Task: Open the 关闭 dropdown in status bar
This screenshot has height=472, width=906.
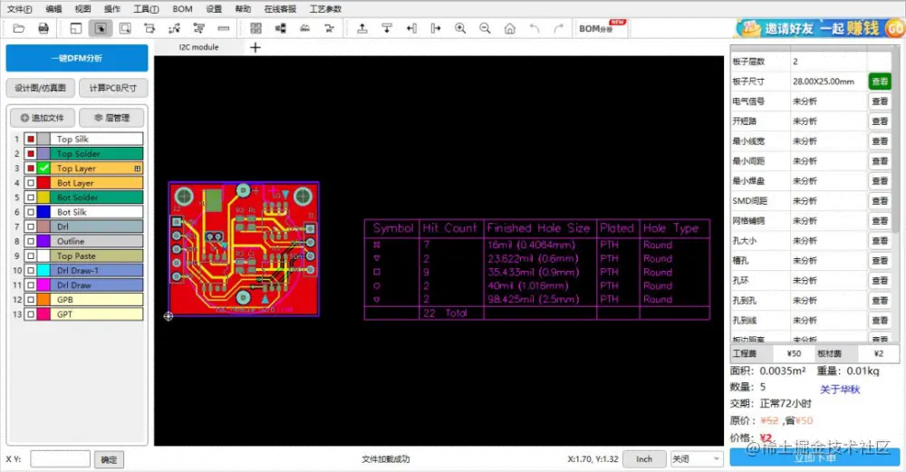Action: 697,458
